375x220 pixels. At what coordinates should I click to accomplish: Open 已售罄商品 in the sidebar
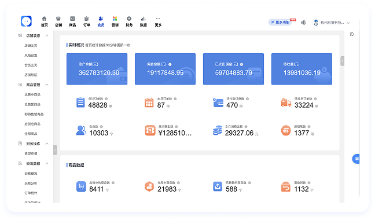tap(32, 104)
